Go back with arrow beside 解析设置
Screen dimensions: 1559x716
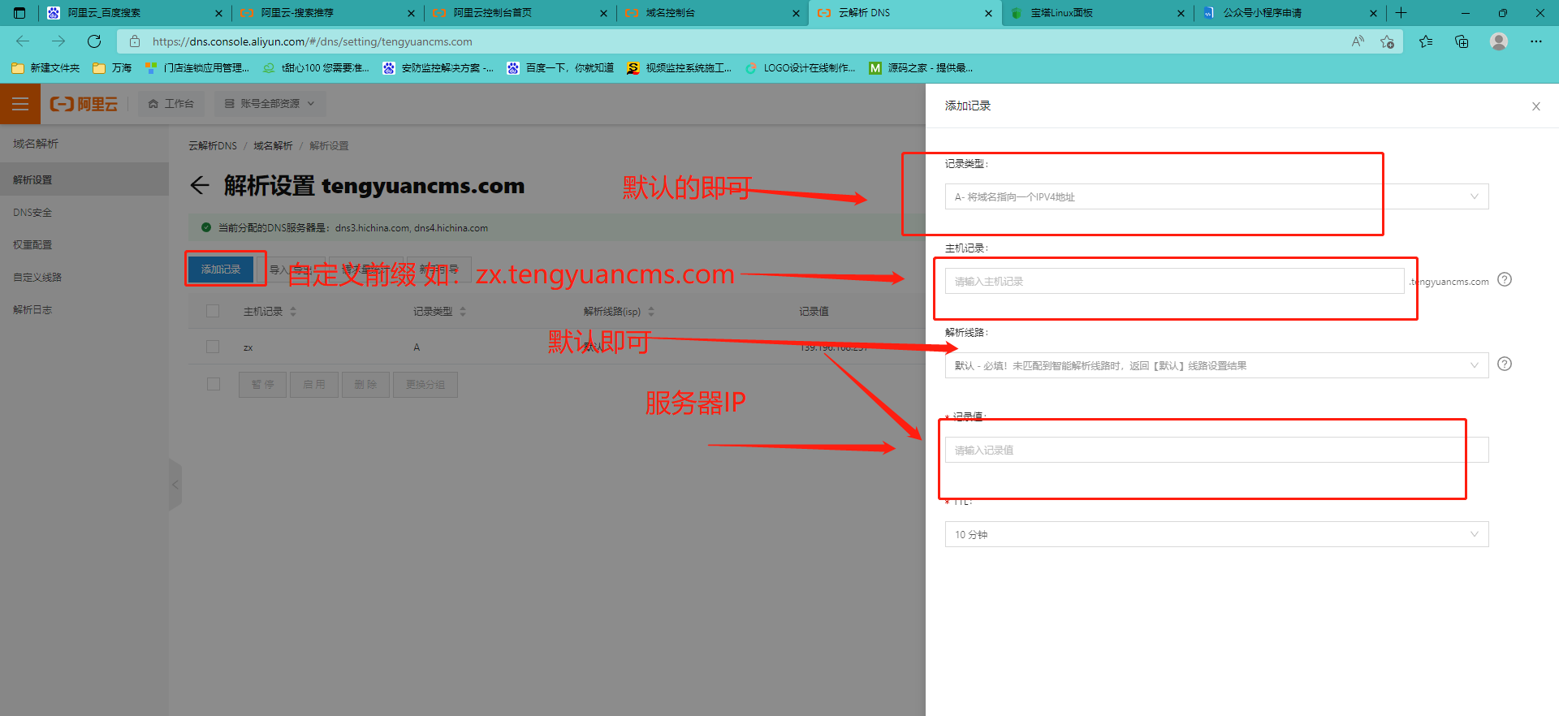200,185
